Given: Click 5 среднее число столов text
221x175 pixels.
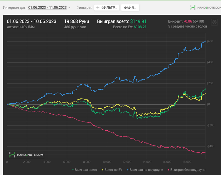Looking at the screenshot, I should [188, 26].
